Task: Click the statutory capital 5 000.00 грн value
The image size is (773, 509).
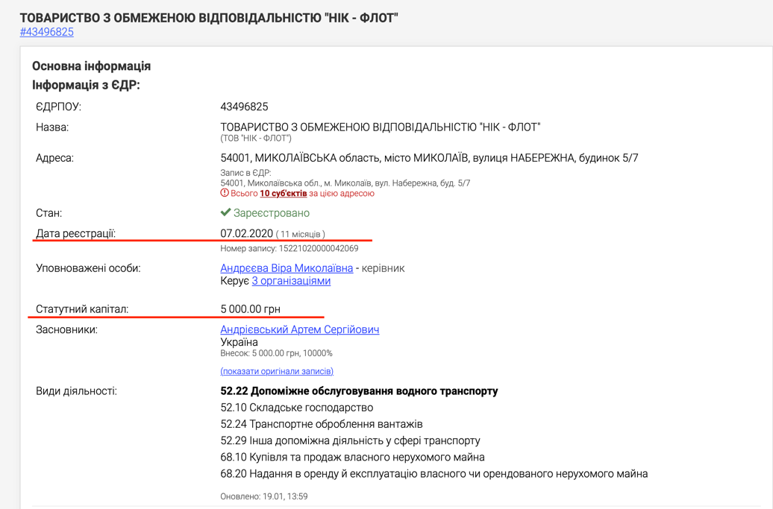Action: click(250, 309)
